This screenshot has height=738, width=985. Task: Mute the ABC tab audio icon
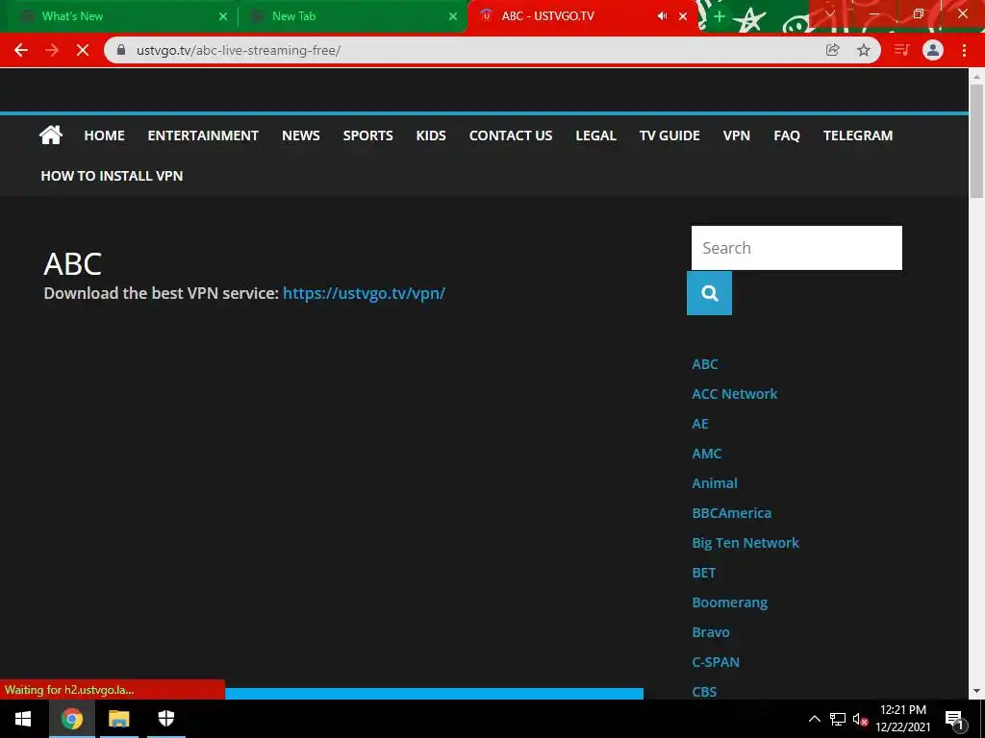(662, 16)
